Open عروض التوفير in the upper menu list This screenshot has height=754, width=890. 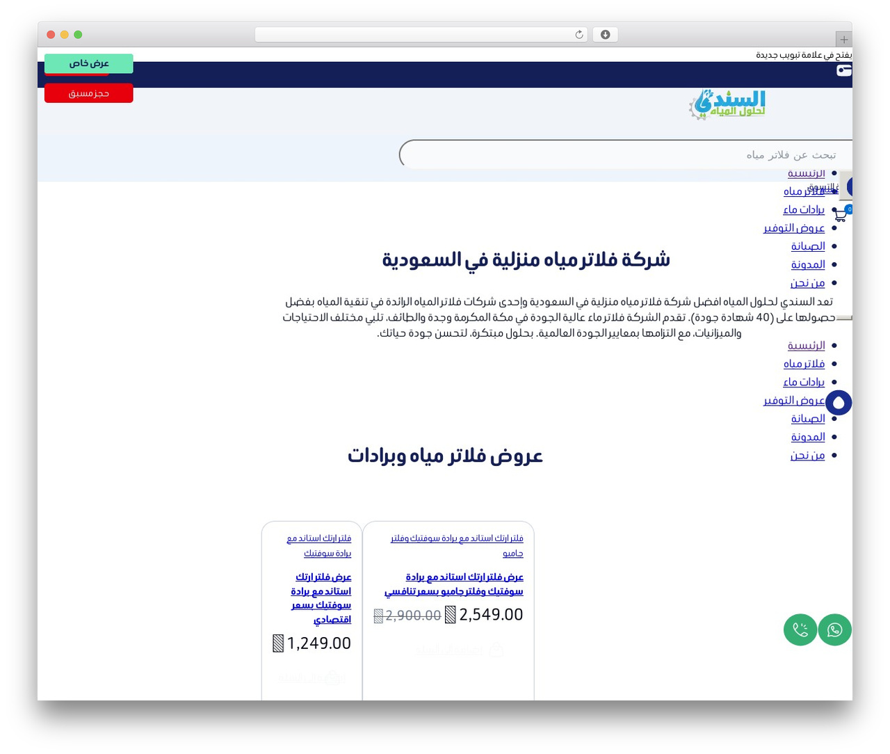coord(794,227)
